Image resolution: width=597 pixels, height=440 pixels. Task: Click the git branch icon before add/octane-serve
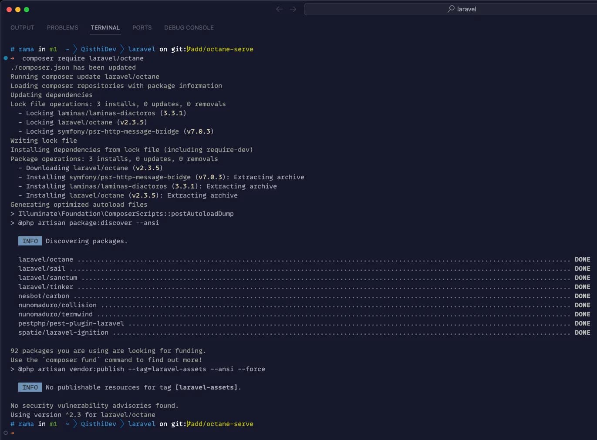(x=188, y=49)
